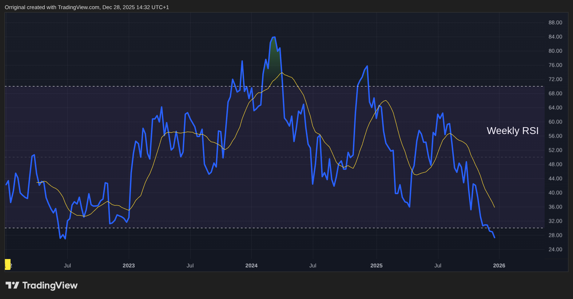The width and height of the screenshot is (573, 299).
Task: Click the Jul label between 2025 and 2026
Action: pos(438,266)
